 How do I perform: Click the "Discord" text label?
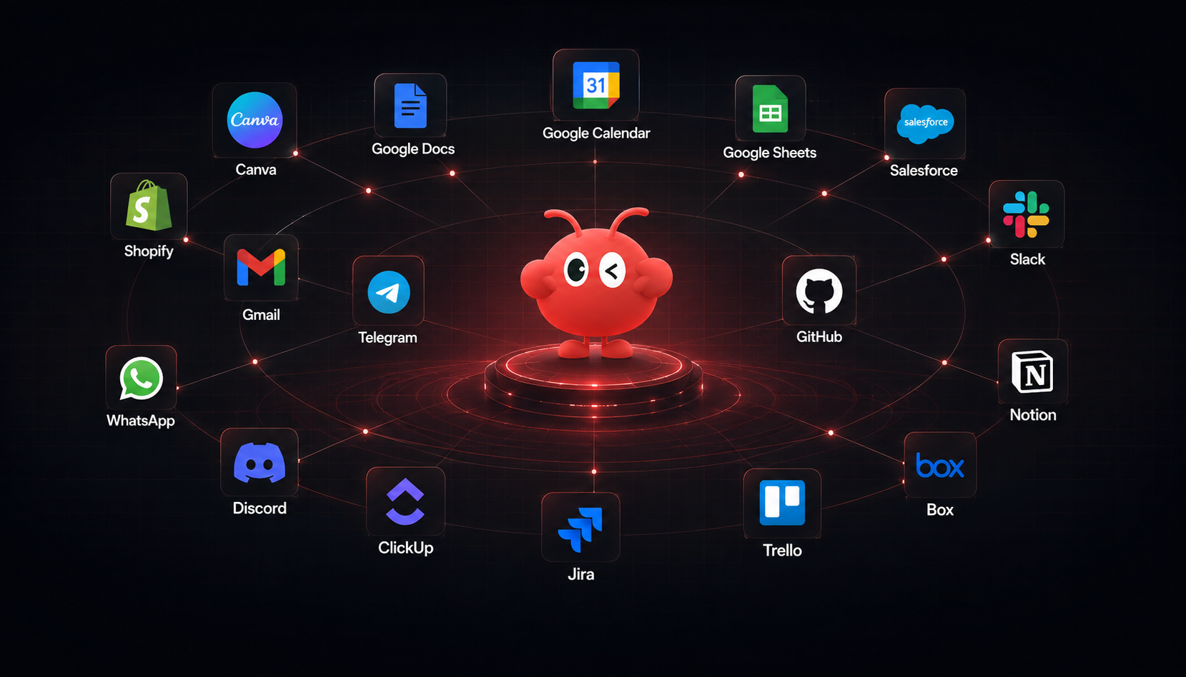(260, 508)
